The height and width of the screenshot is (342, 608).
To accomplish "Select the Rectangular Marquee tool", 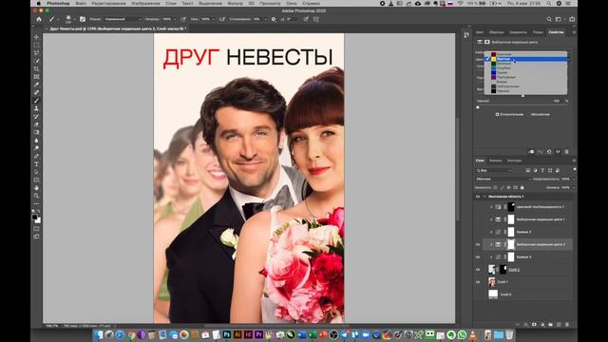I will coord(36,45).
